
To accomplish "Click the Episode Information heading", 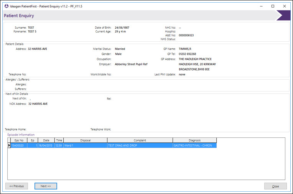I will [x=21, y=135].
